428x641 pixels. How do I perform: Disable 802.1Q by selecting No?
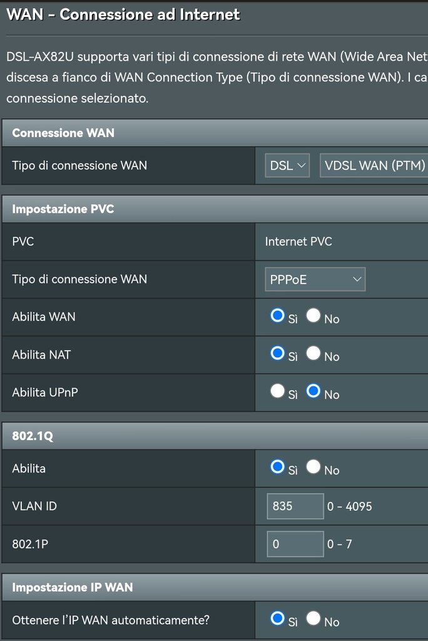point(313,466)
